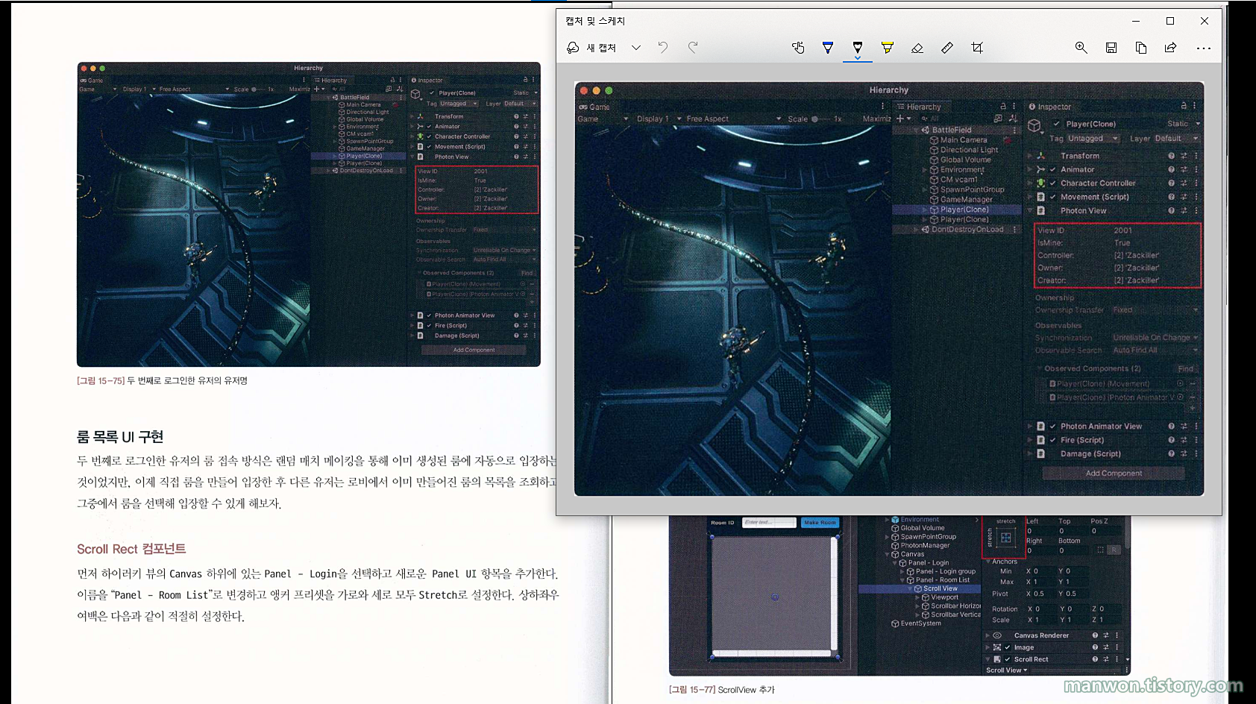The image size is (1256, 704).
Task: Redo the annotation in Snip & Sketch
Action: (693, 48)
